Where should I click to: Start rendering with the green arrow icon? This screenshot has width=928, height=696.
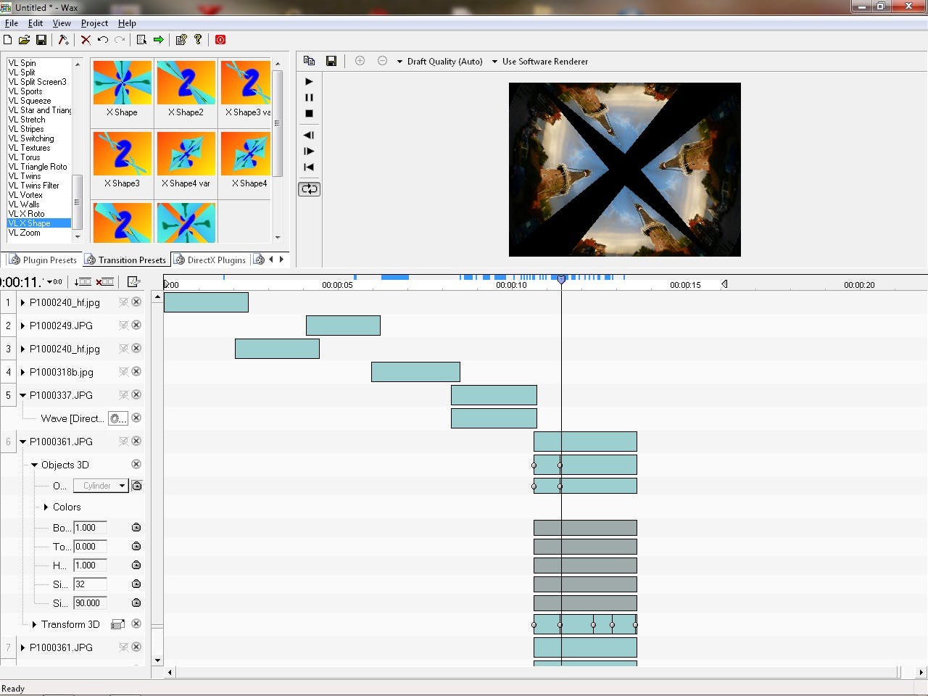[158, 40]
